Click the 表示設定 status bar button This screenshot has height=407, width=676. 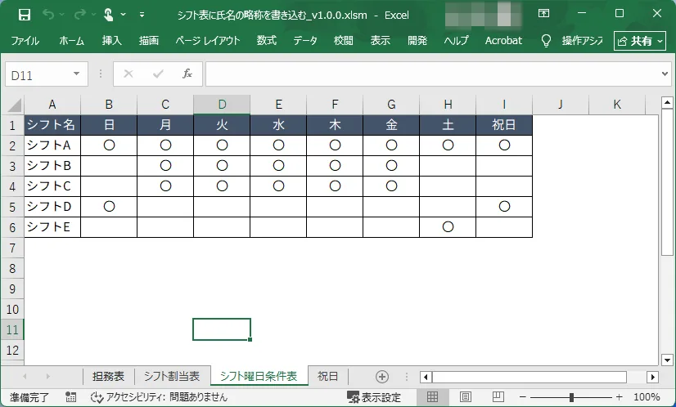(374, 397)
